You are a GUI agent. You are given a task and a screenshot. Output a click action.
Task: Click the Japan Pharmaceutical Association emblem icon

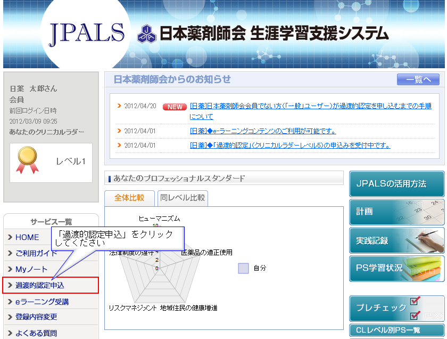click(x=146, y=34)
